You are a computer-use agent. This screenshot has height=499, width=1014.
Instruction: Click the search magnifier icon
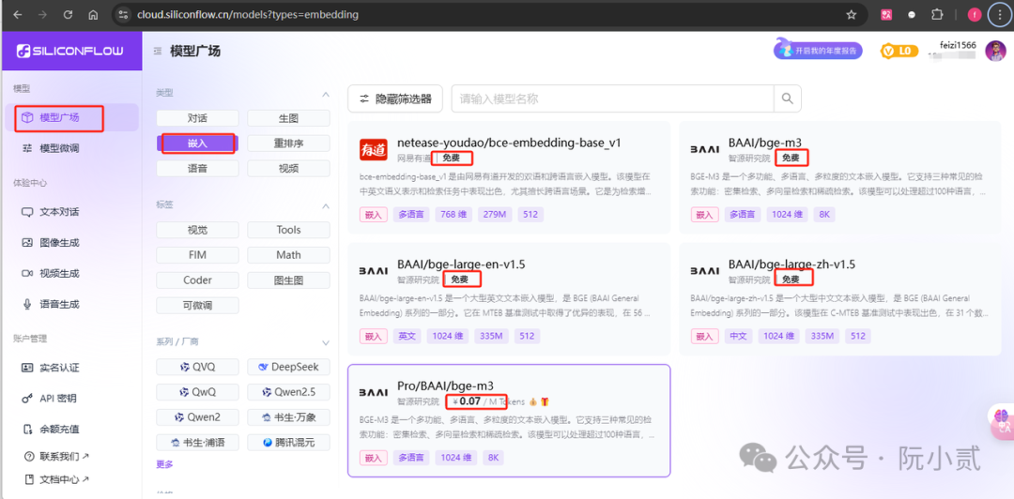click(x=787, y=98)
